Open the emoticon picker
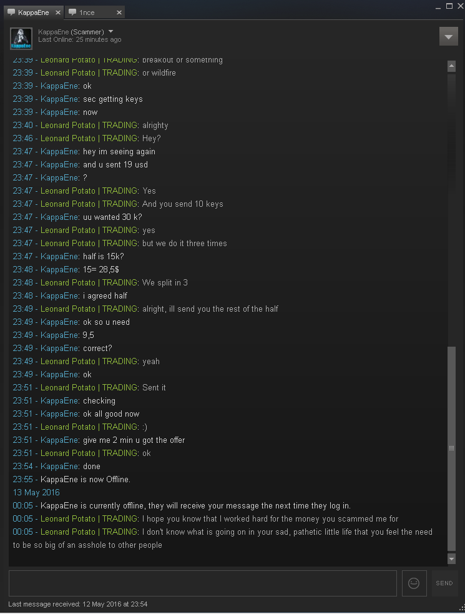The image size is (465, 614). pos(414,583)
